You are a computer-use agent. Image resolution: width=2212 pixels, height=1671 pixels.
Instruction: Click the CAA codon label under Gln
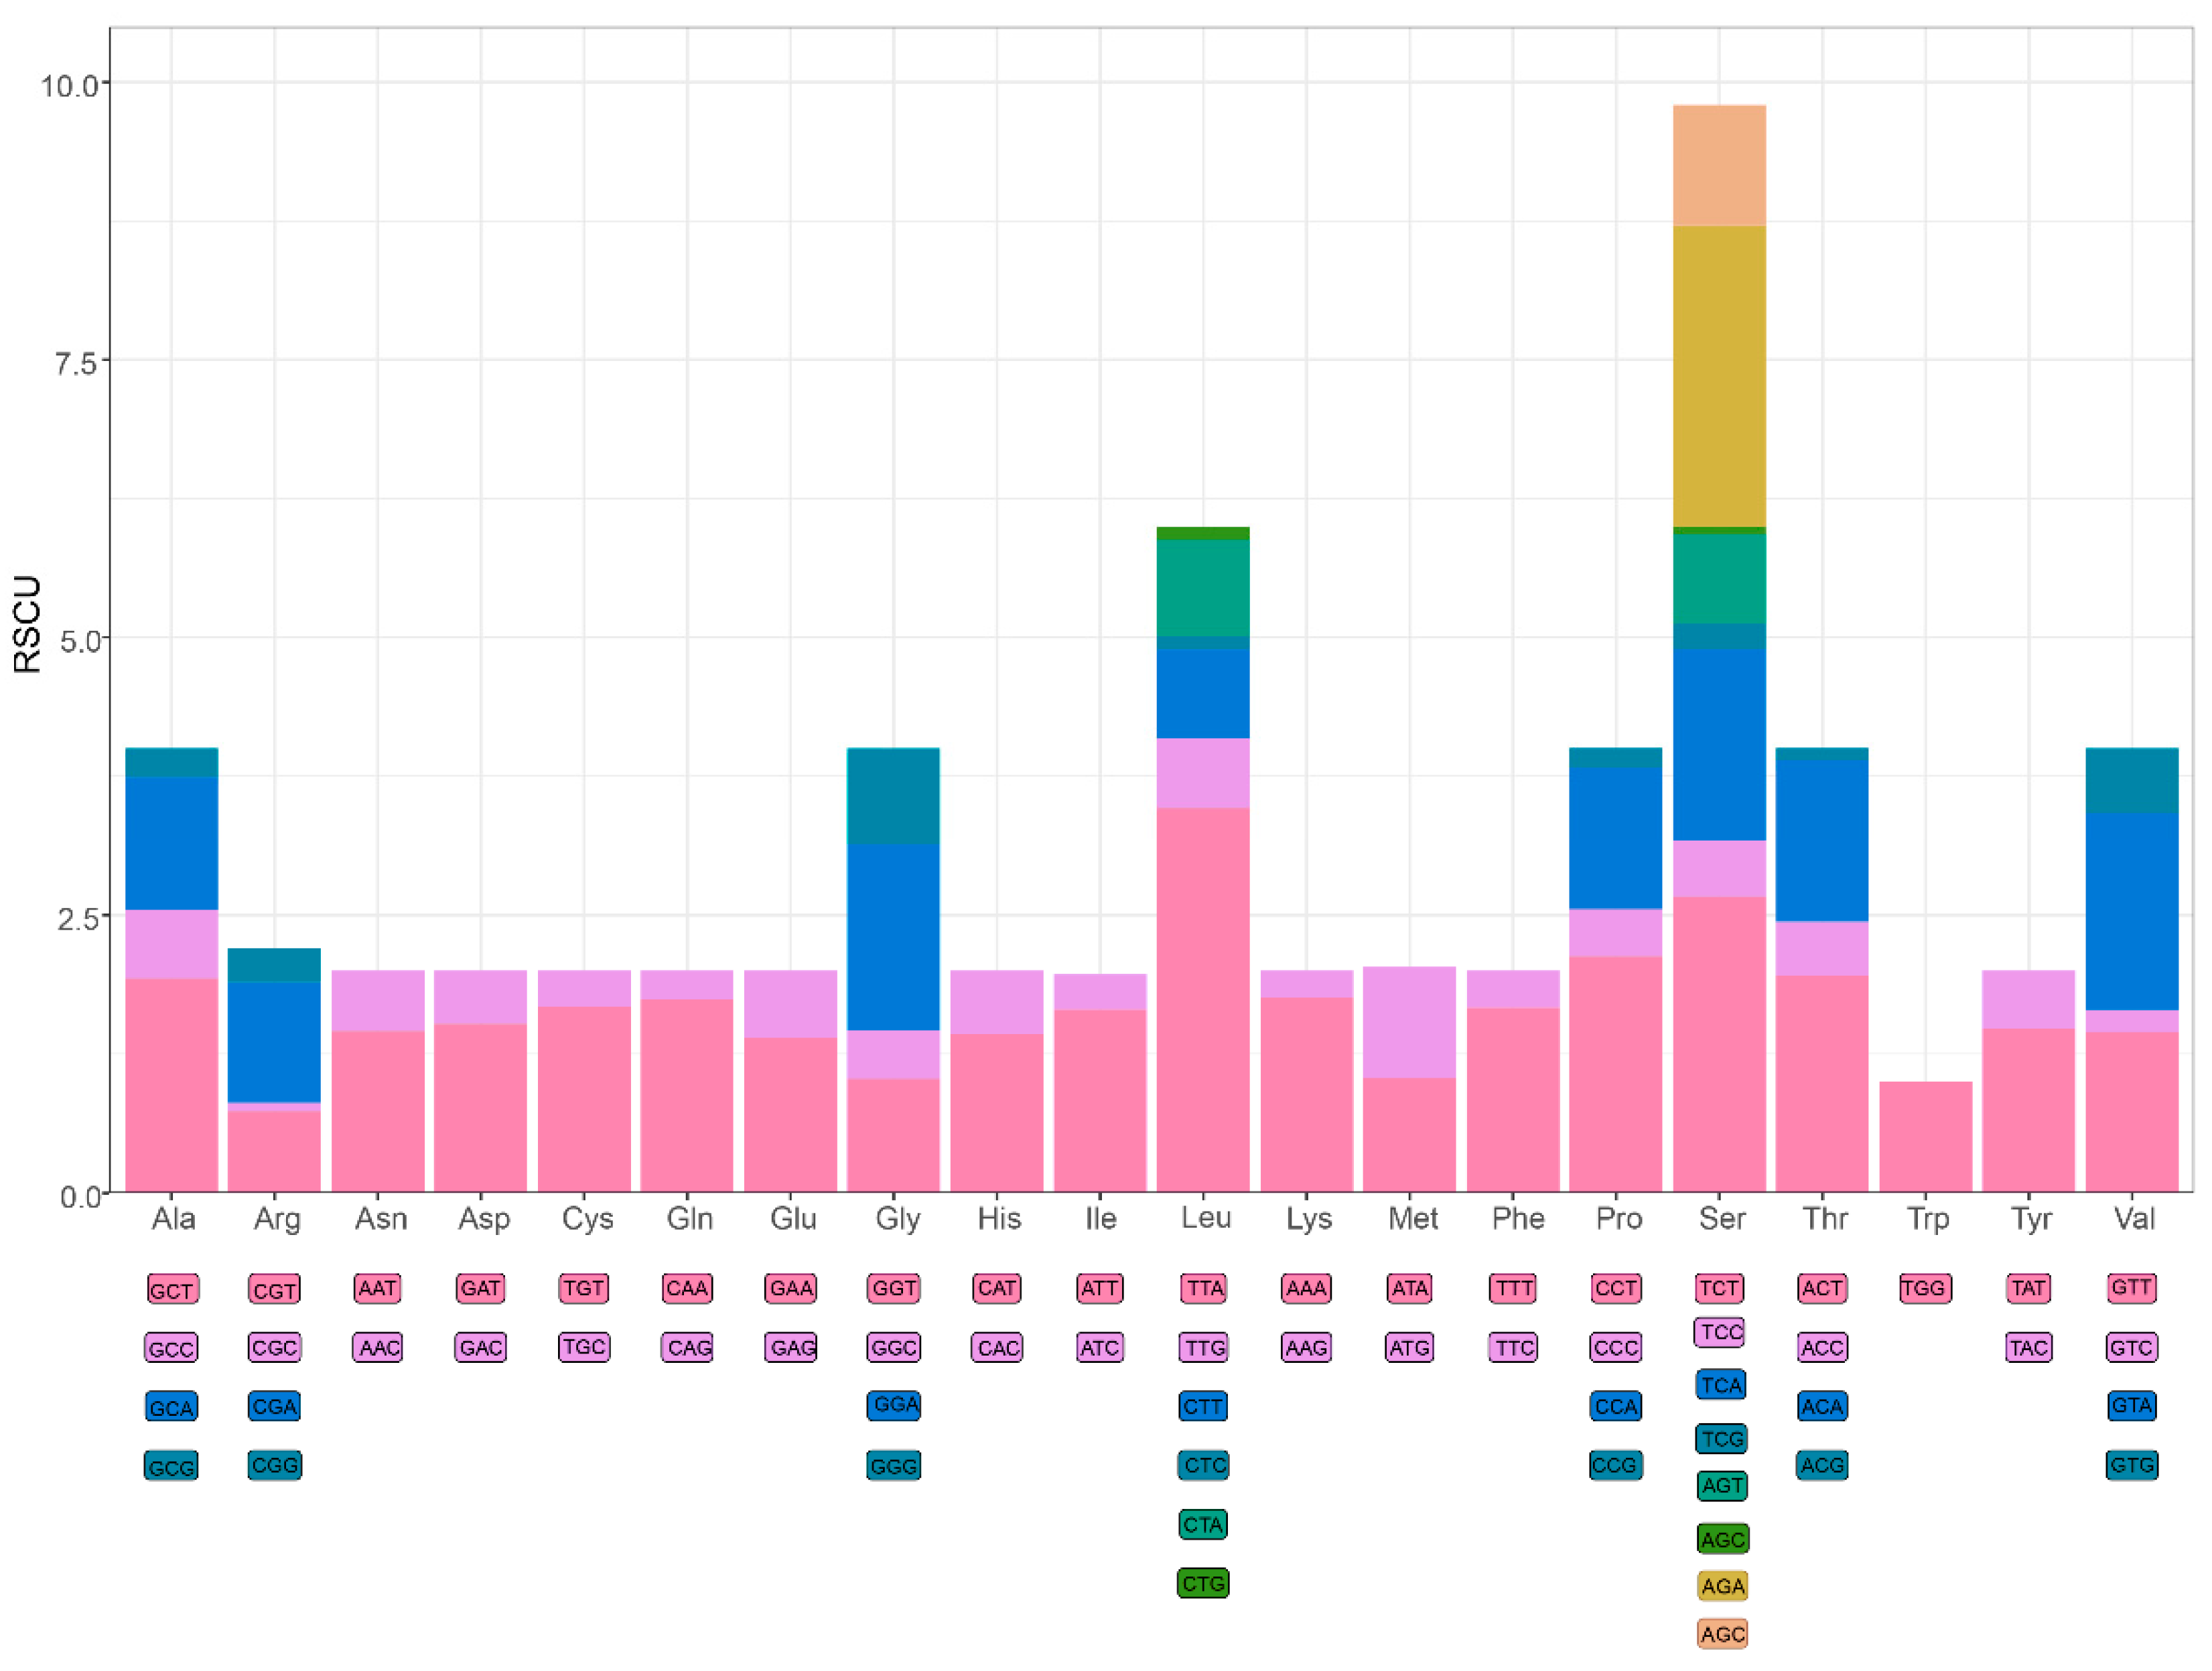[687, 1288]
